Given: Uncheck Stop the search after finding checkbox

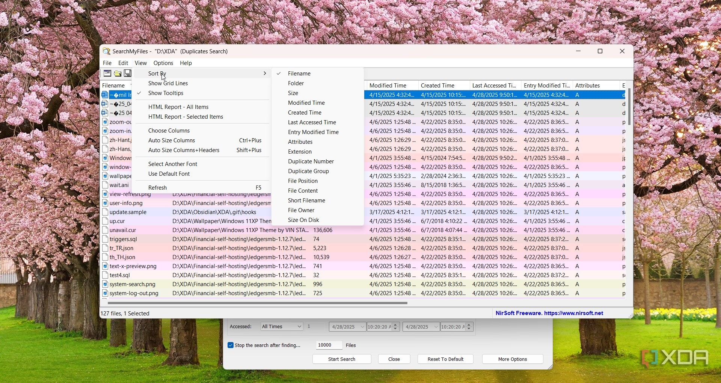Looking at the screenshot, I should pyautogui.click(x=231, y=345).
